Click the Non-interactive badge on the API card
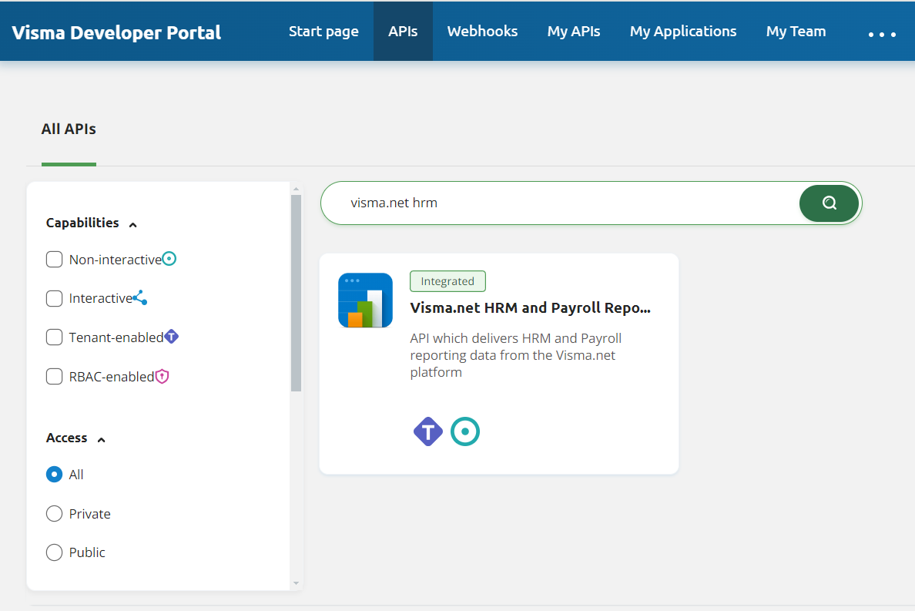 tap(465, 431)
